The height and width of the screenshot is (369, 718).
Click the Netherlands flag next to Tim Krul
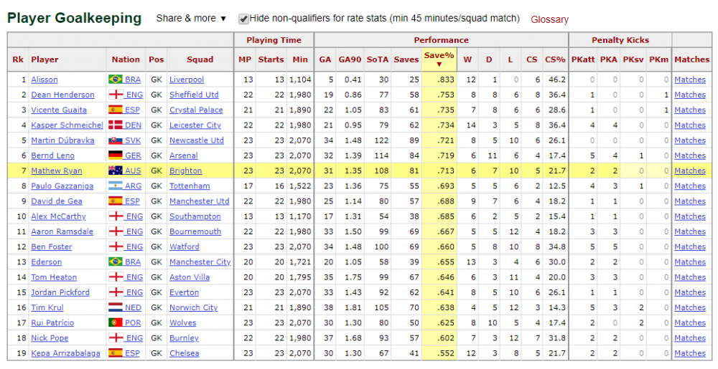pos(116,307)
